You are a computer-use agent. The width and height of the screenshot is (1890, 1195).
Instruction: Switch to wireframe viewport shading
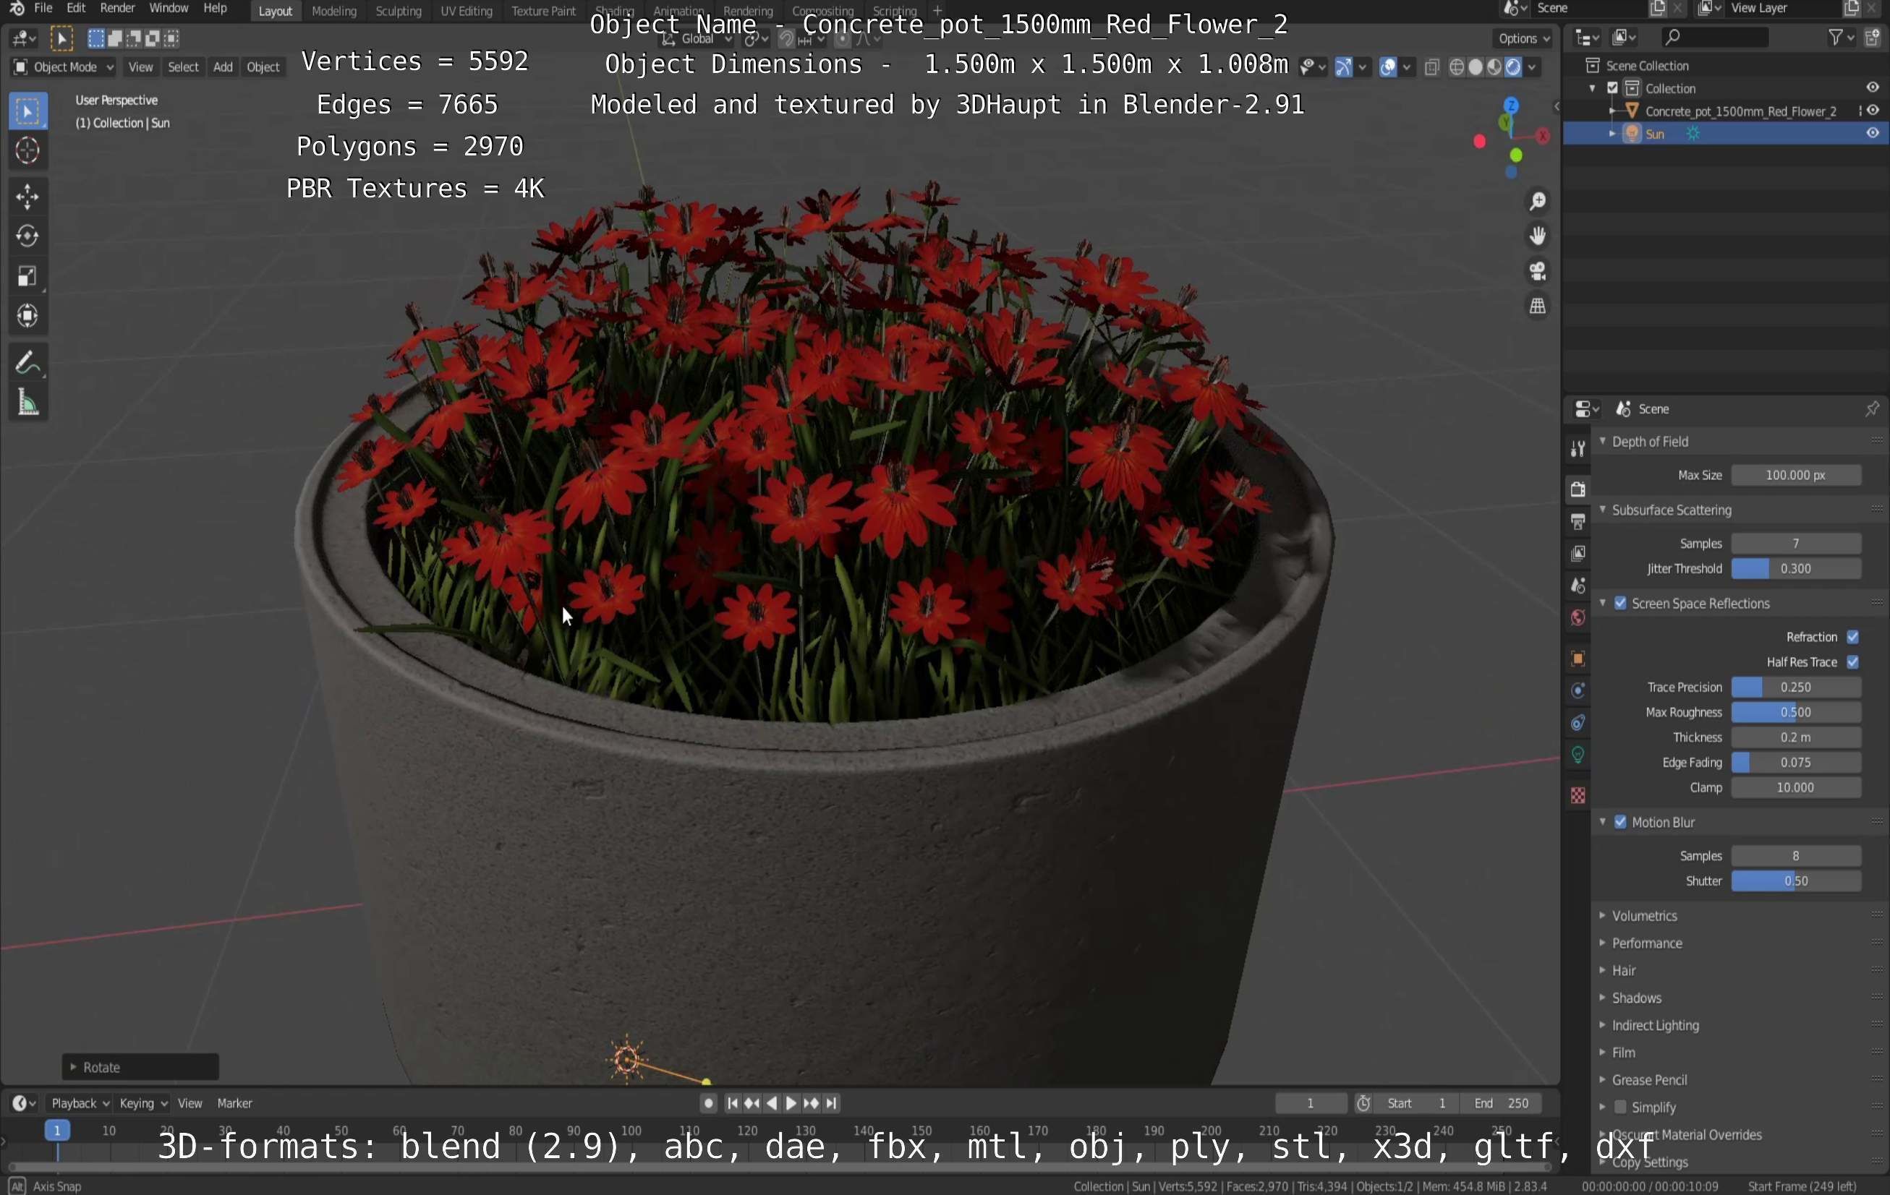[1457, 67]
